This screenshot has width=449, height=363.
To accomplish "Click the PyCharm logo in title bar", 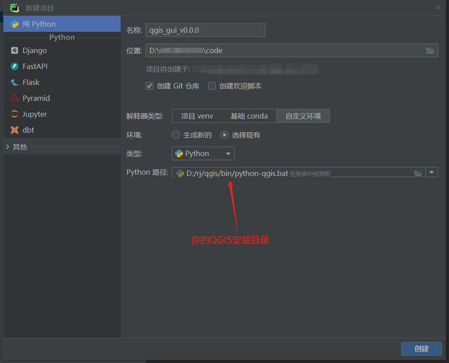I will pyautogui.click(x=15, y=8).
